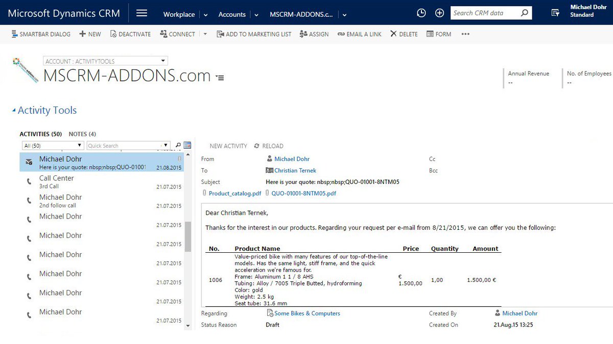Open QUO-01001-8NTM05.pdf attachment
The image size is (613, 344).
coord(303,194)
